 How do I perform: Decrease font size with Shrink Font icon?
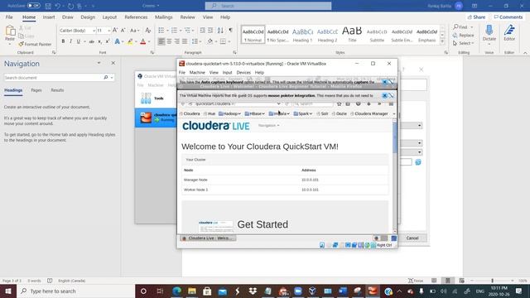123,31
